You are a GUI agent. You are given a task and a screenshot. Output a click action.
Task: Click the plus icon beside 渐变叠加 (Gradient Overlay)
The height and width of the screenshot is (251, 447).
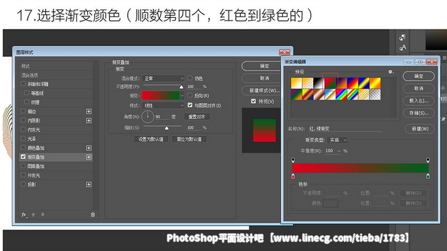(x=89, y=157)
